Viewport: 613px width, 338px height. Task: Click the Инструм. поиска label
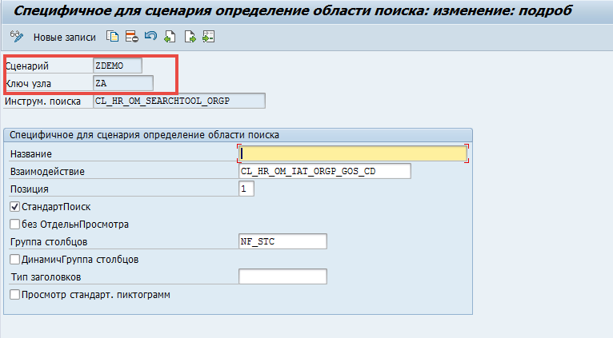(42, 101)
